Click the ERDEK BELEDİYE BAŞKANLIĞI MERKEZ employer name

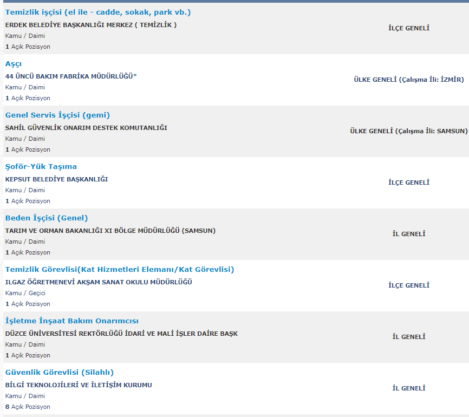point(90,25)
